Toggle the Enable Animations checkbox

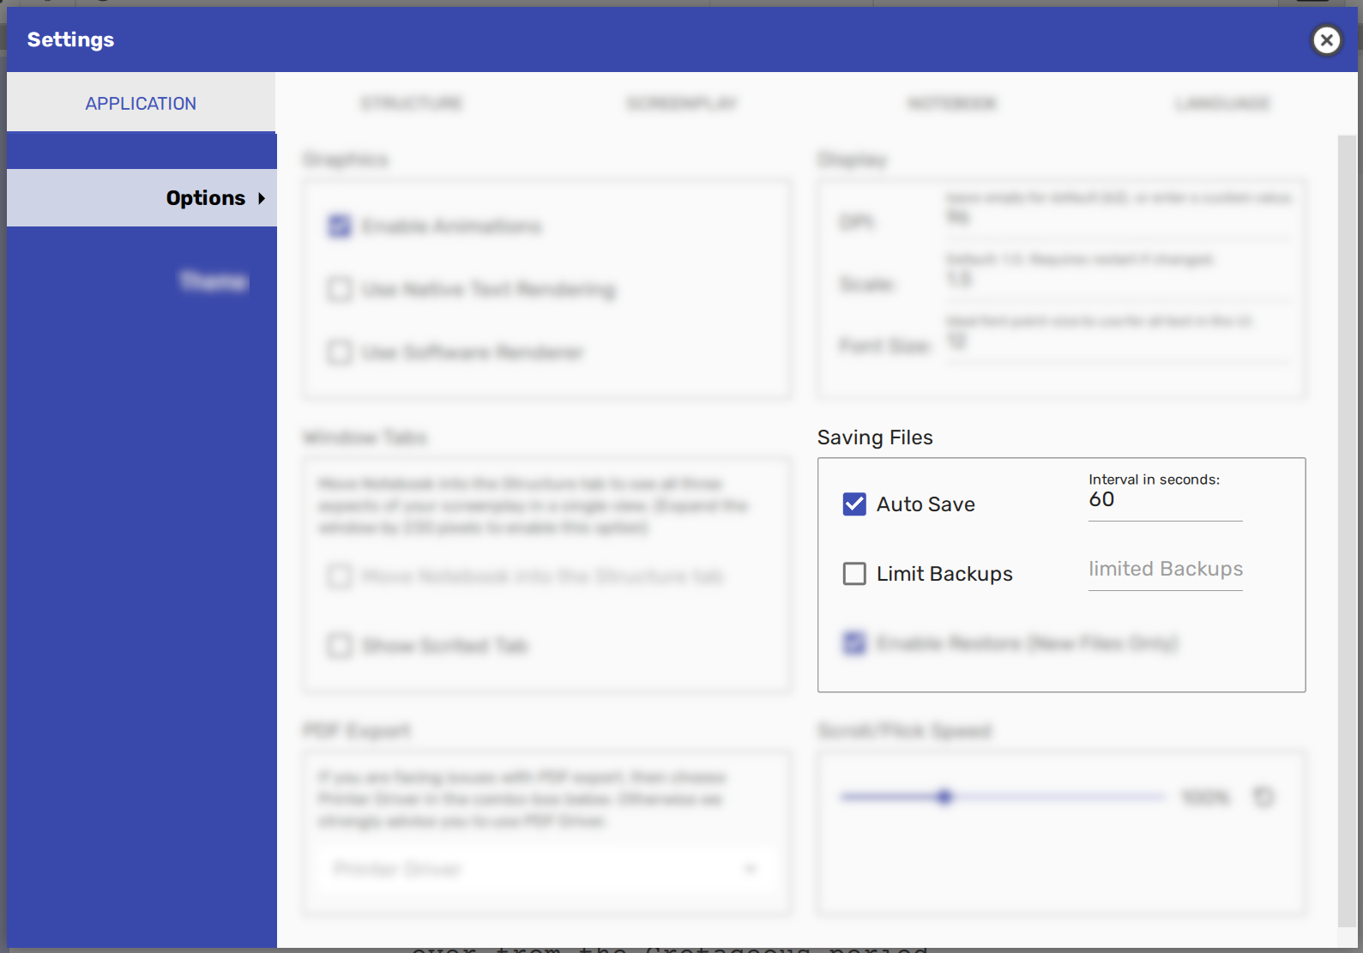340,226
